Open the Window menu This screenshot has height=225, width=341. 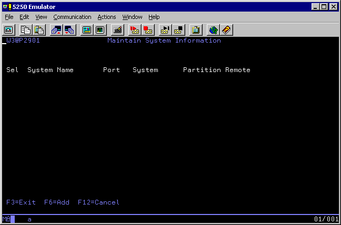click(x=132, y=17)
